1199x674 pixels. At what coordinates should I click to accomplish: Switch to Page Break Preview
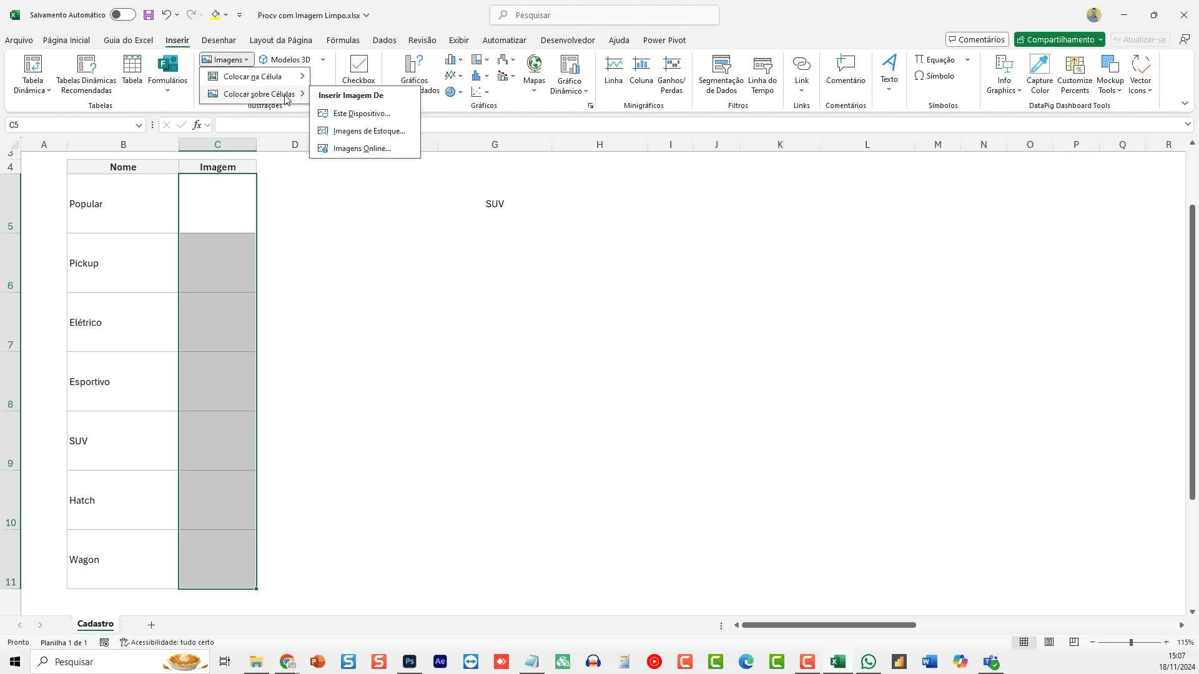pyautogui.click(x=1074, y=642)
